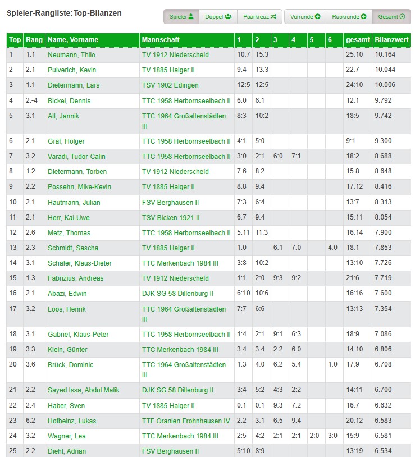The image size is (415, 457).
Task: Open player Alt, Jannik
Action: [63, 116]
